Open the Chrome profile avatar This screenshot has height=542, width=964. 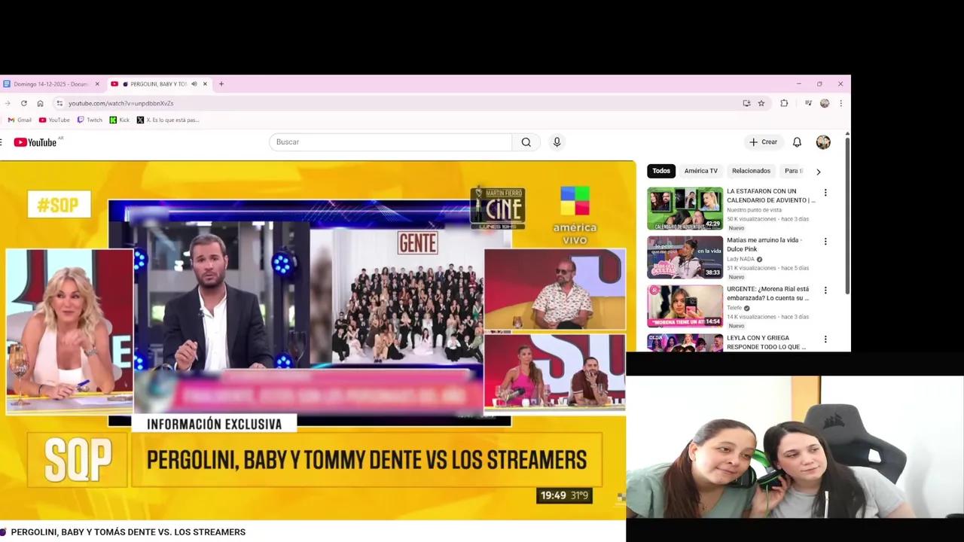(x=825, y=103)
